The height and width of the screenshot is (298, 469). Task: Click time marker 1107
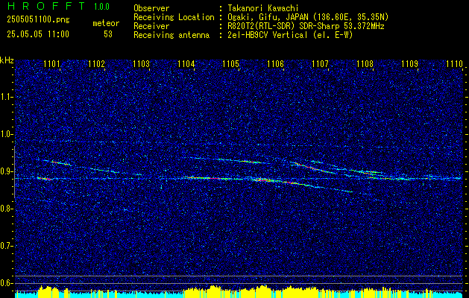point(320,64)
